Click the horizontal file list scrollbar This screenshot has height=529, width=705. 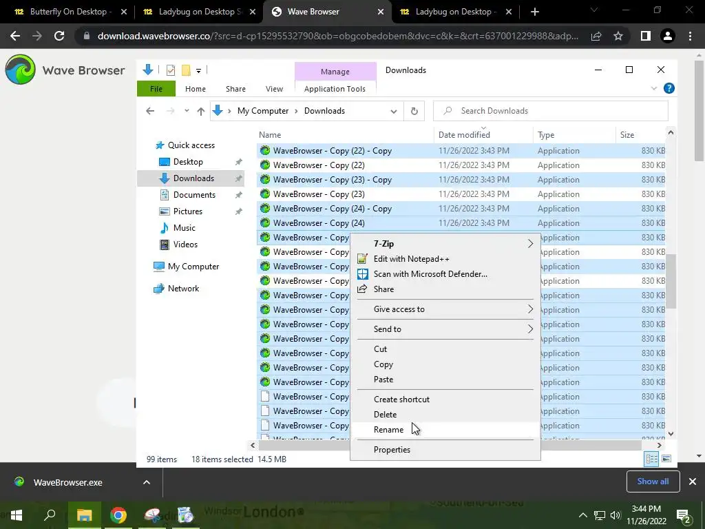(x=450, y=446)
